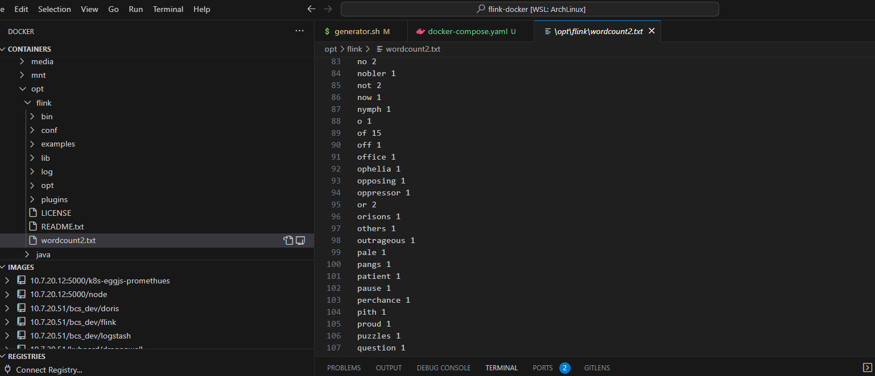Collapse the REGISTRIES section
Viewport: 875px width, 376px height.
tap(3, 357)
